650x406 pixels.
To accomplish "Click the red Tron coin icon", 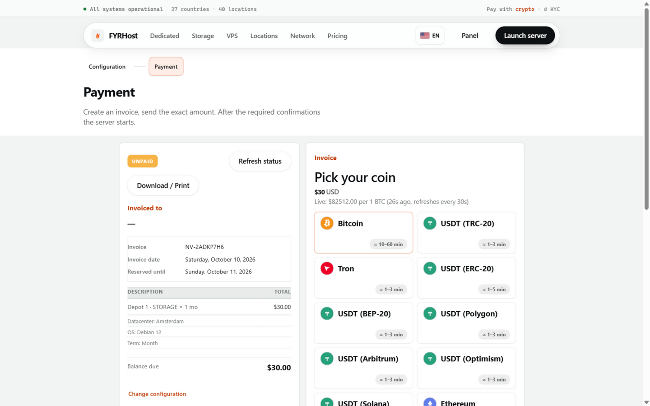I will click(327, 268).
